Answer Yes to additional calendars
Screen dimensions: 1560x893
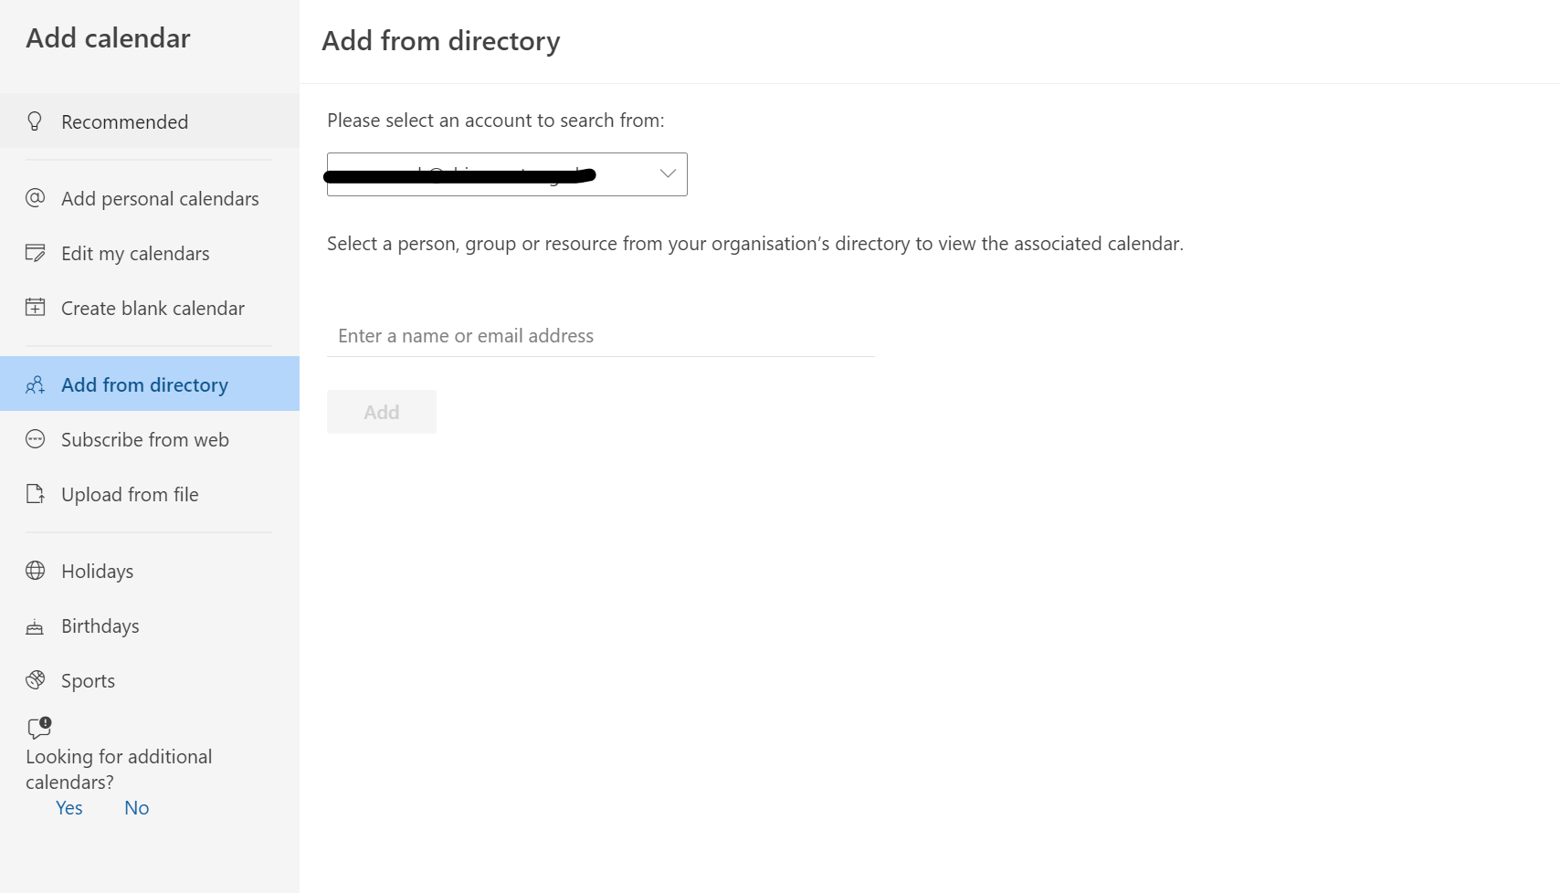[x=69, y=808]
